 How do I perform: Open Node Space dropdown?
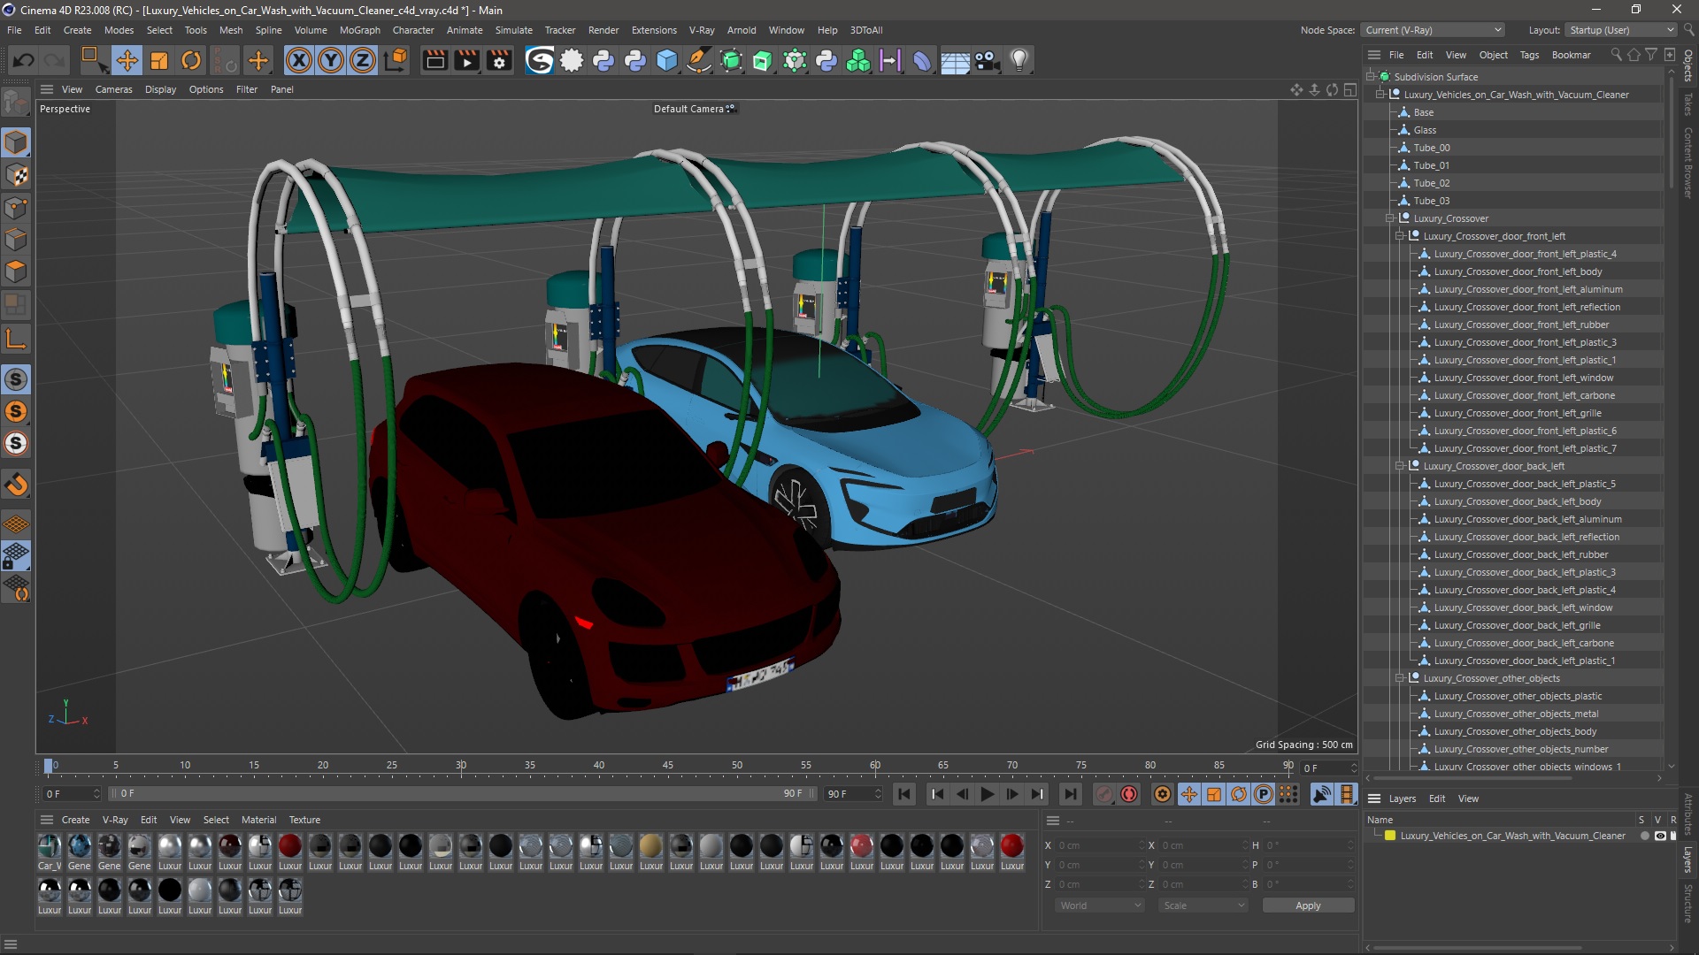[x=1432, y=30]
